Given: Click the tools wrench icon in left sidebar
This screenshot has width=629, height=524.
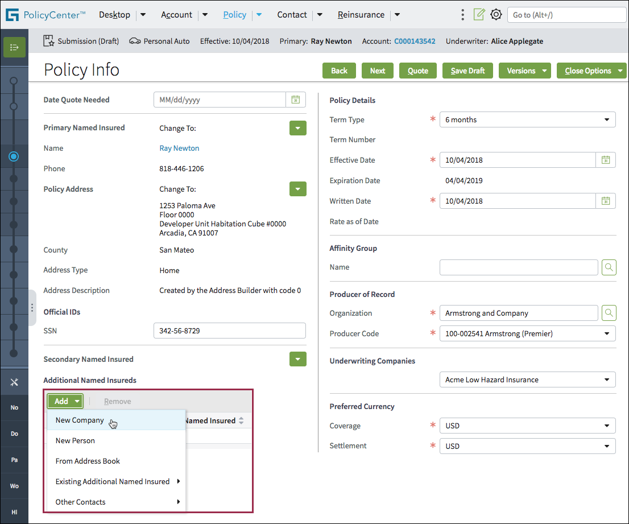Looking at the screenshot, I should pyautogui.click(x=14, y=381).
